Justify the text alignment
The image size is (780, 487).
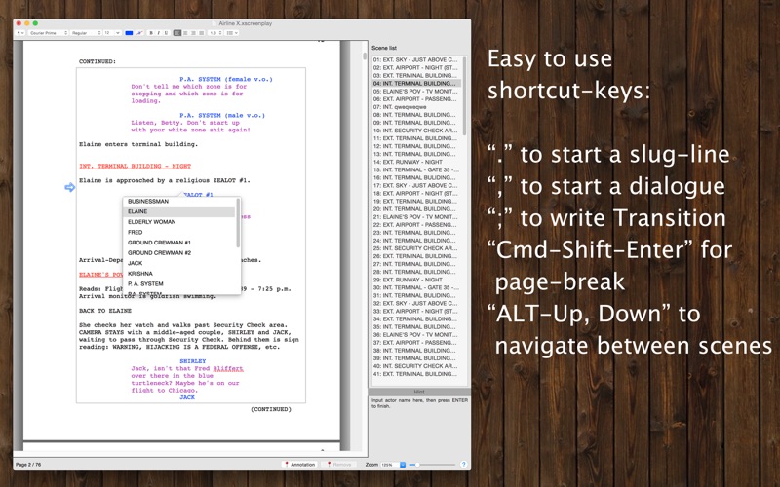click(x=202, y=33)
